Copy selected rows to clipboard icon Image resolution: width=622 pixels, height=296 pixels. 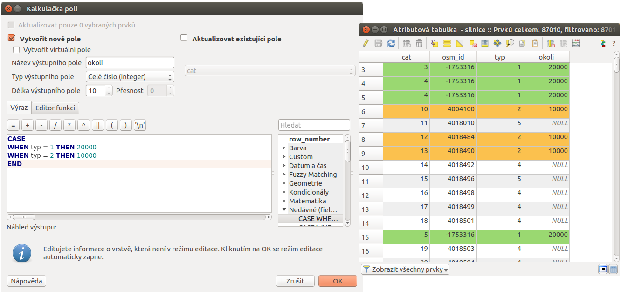523,43
